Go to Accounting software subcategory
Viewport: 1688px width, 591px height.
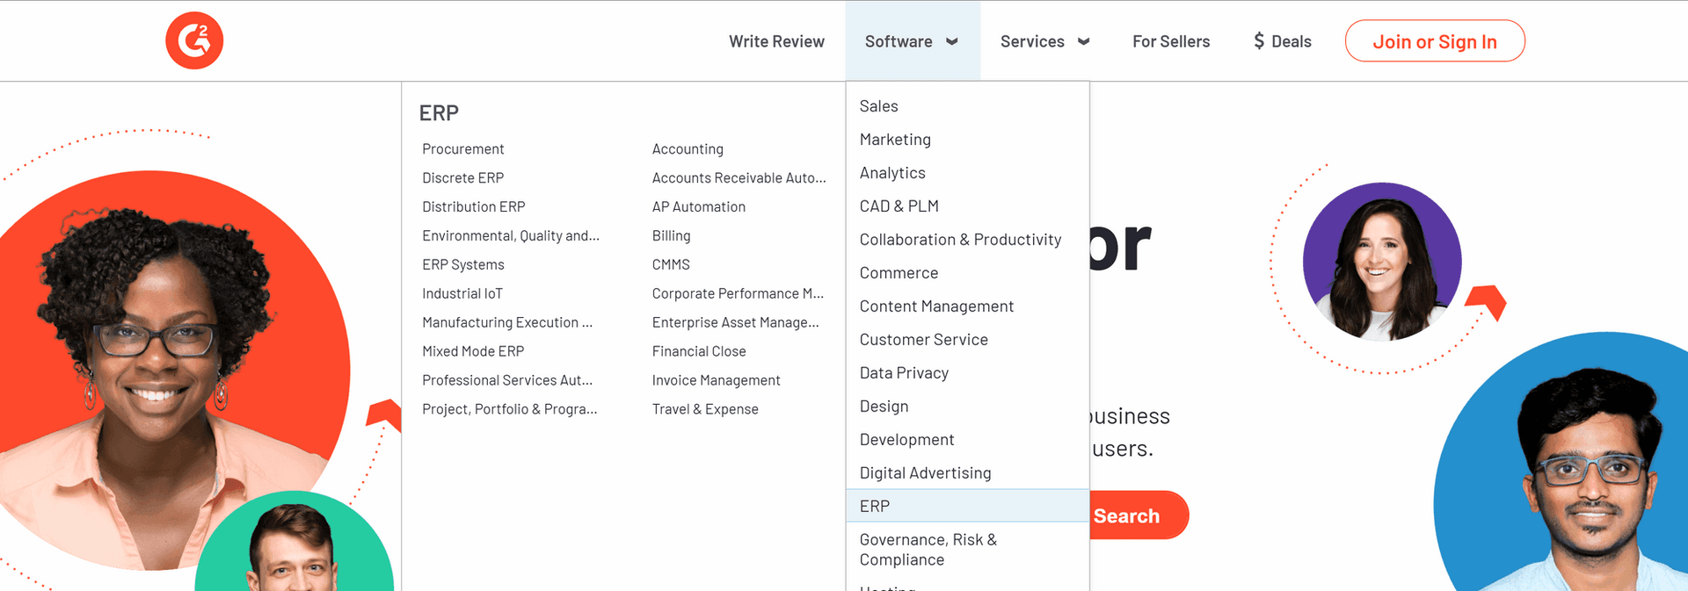pos(688,149)
